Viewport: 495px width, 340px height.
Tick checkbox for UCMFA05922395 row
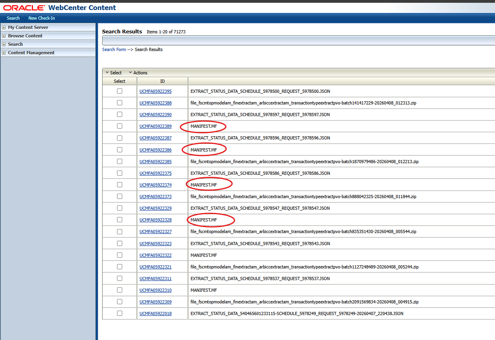[119, 91]
